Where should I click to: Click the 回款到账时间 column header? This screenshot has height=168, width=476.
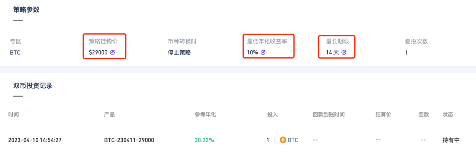(329, 114)
